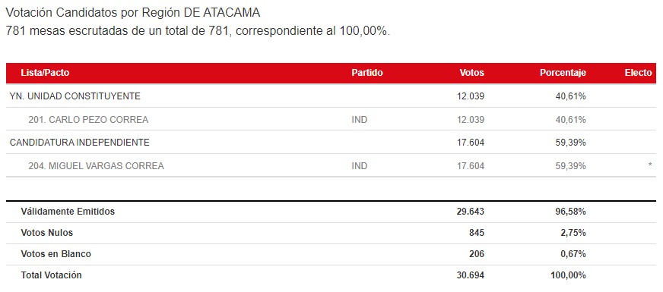Click the 17.604 votes for Miguel Vargas

470,166
